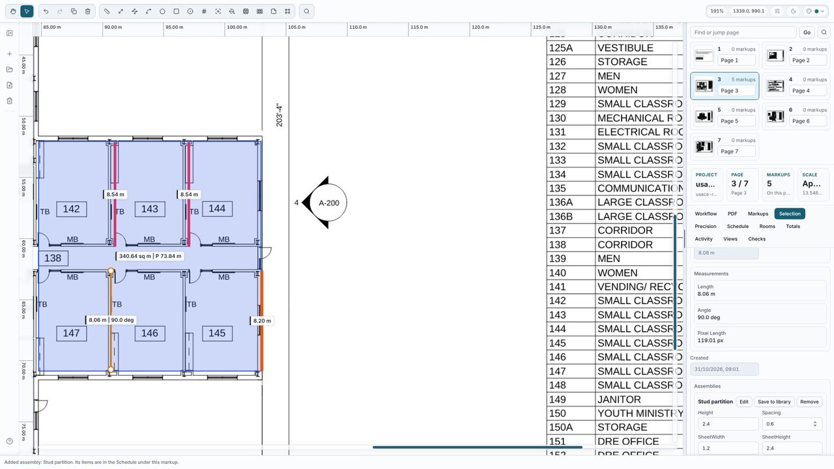Duplicate the selected markup
Image resolution: width=834 pixels, height=469 pixels.
[x=74, y=11]
